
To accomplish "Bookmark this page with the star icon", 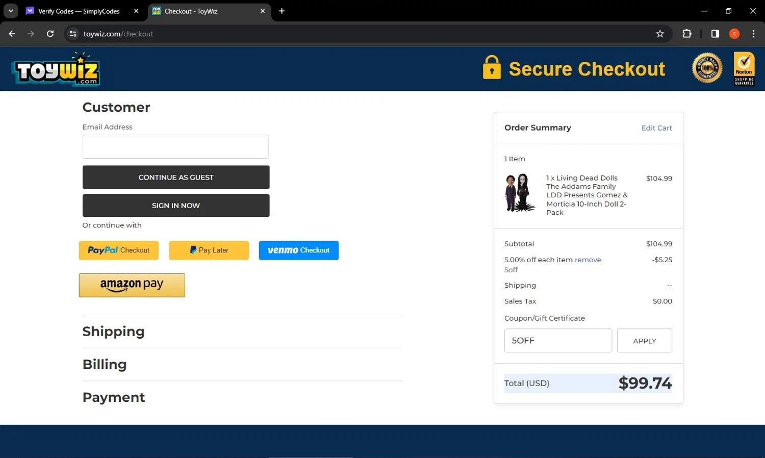I will 660,34.
